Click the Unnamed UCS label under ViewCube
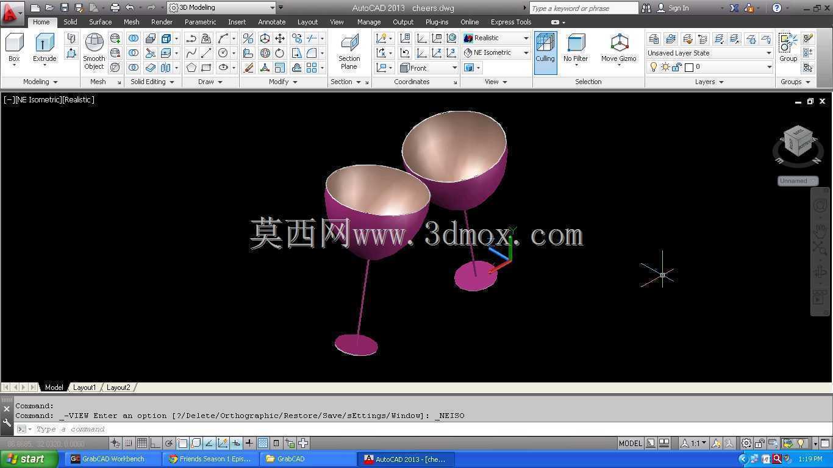Image resolution: width=833 pixels, height=468 pixels. pos(798,181)
